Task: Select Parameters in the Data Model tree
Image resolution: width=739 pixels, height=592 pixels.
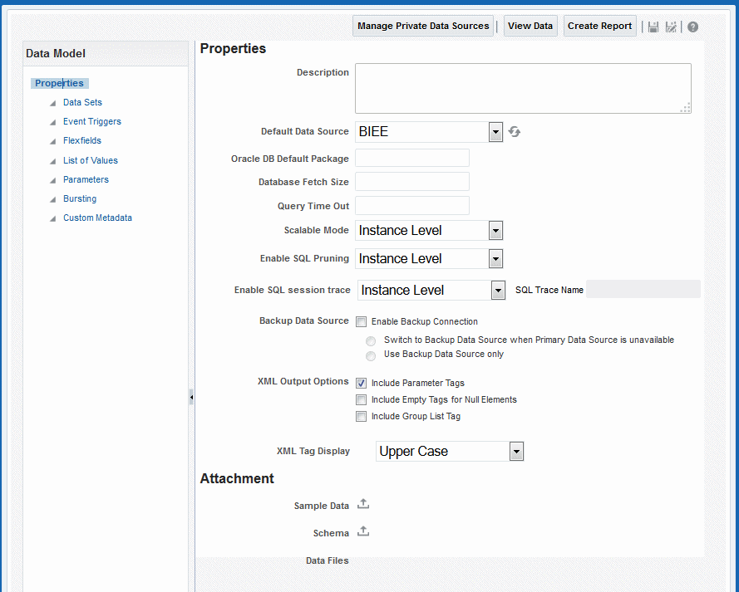Action: tap(86, 179)
